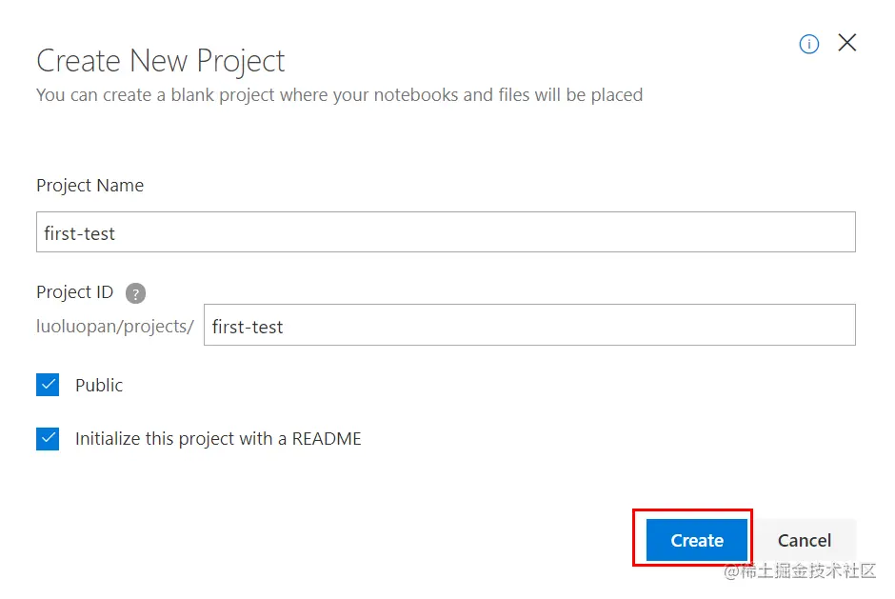Viewport: 895px width, 599px height.
Task: Click the 稀土掘金技术社区 watermark text
Action: coord(809,570)
